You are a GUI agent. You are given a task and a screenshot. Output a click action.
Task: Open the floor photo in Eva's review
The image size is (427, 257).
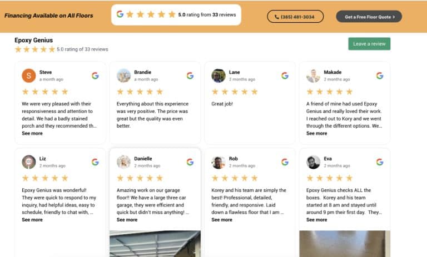click(345, 244)
